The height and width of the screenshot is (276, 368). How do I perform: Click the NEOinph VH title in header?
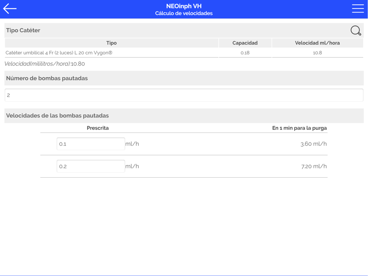click(x=184, y=6)
